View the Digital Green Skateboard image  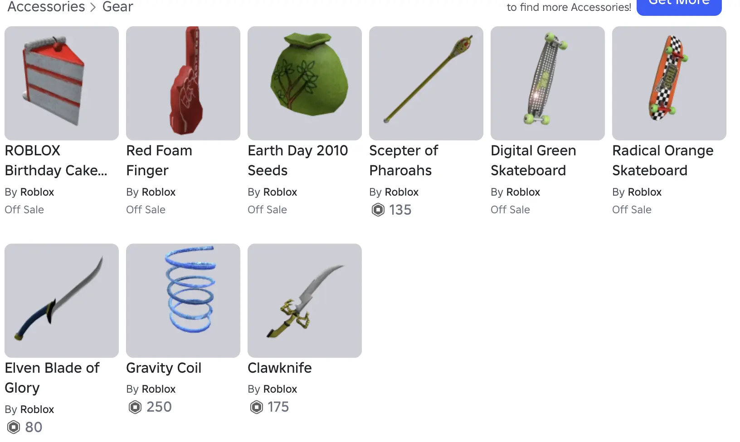click(548, 83)
